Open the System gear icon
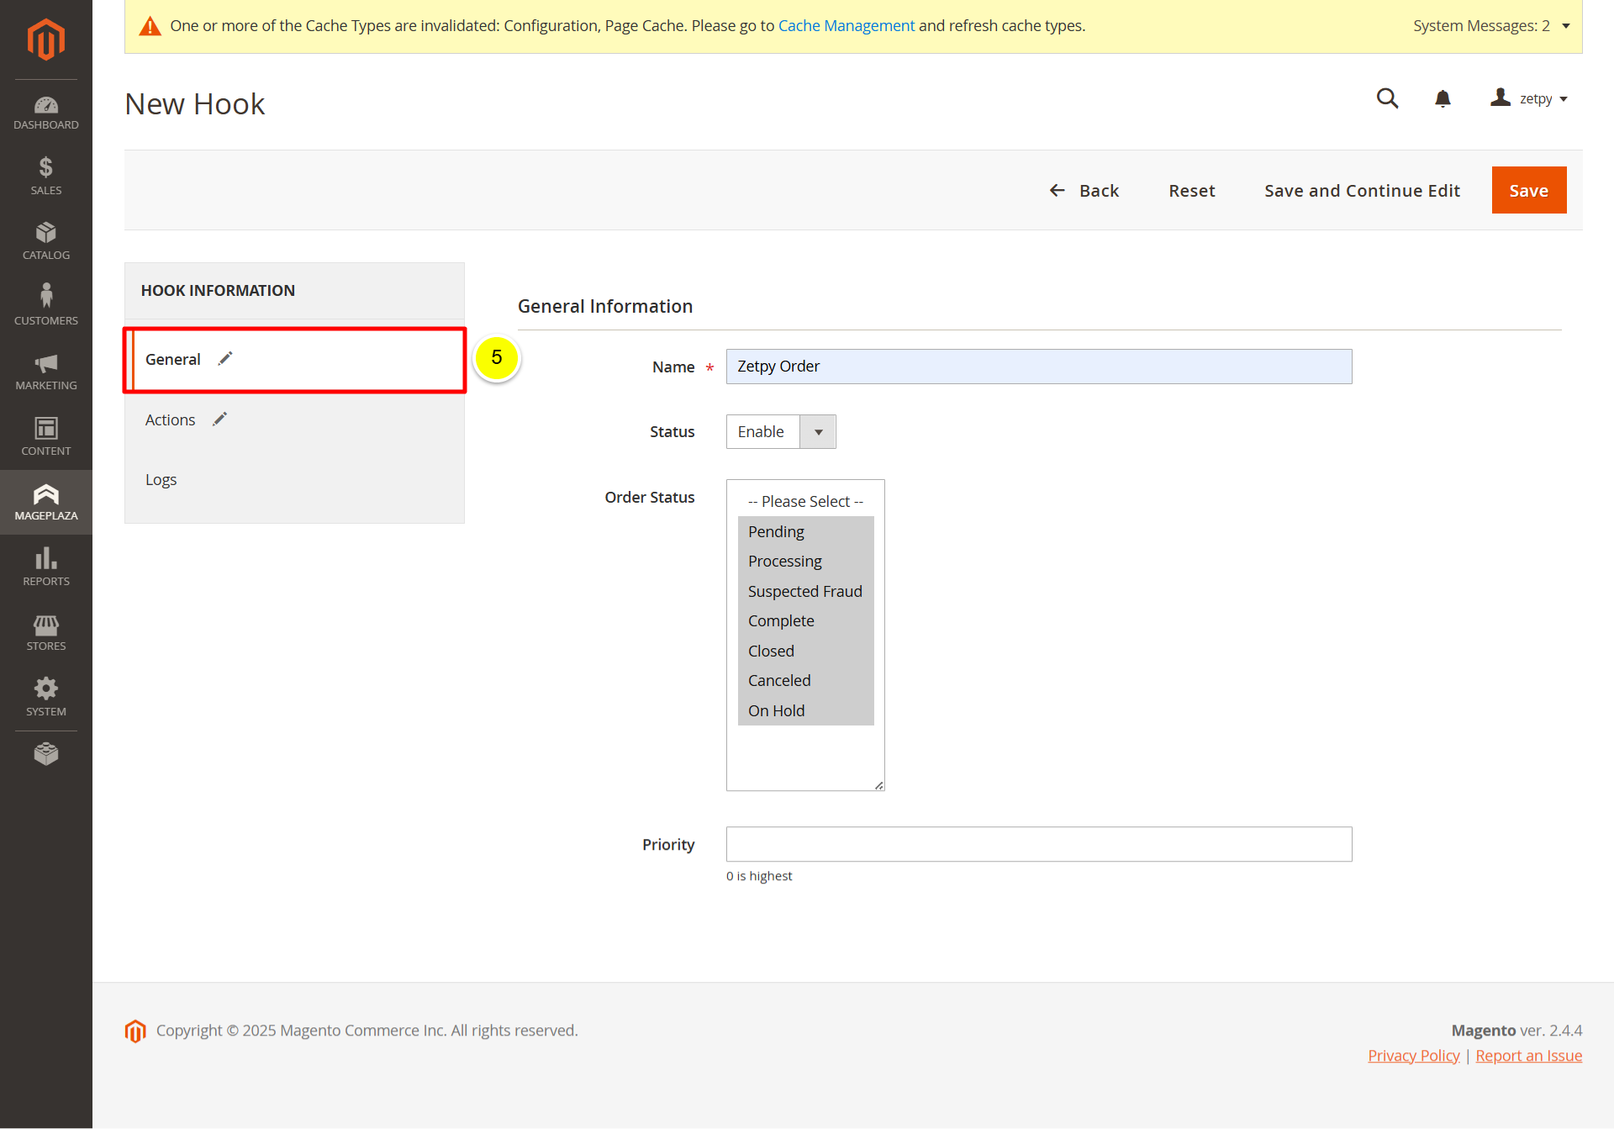Screen dimensions: 1614x1129 click(x=46, y=698)
